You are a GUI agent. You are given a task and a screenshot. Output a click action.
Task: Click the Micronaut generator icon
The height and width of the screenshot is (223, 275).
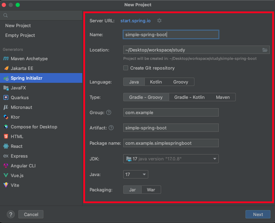click(6, 107)
